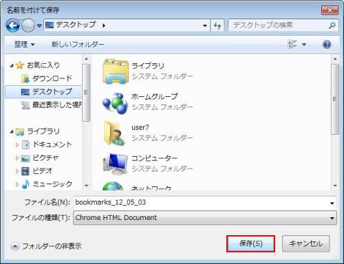Expand the breadcrumb arrow after デスクトップ
This screenshot has height=264, width=344.
104,25
